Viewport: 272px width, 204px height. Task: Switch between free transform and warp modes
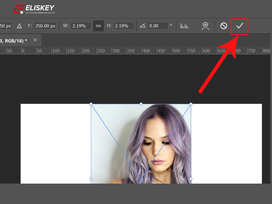(205, 26)
